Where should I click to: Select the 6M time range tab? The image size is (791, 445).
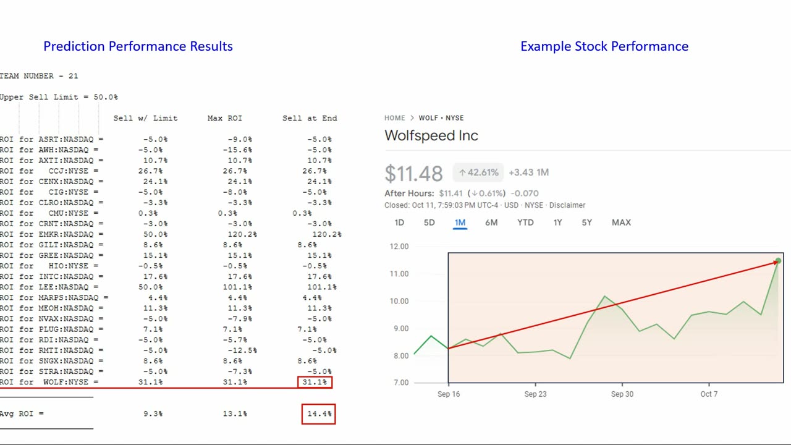coord(491,222)
